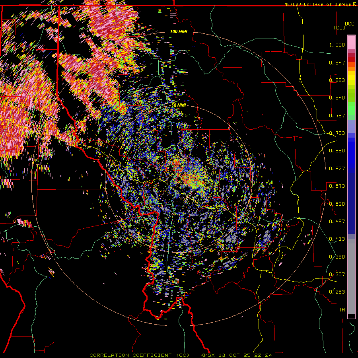Screen dimensions: 358x358
Task: Click the 0.893 scale value
Action: coord(337,80)
